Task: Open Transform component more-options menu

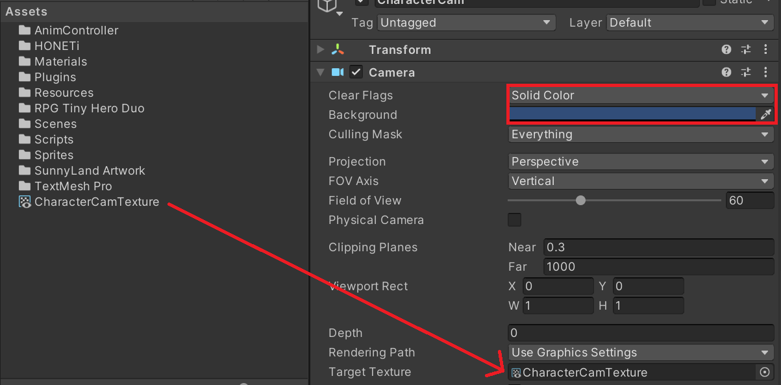Action: tap(766, 50)
